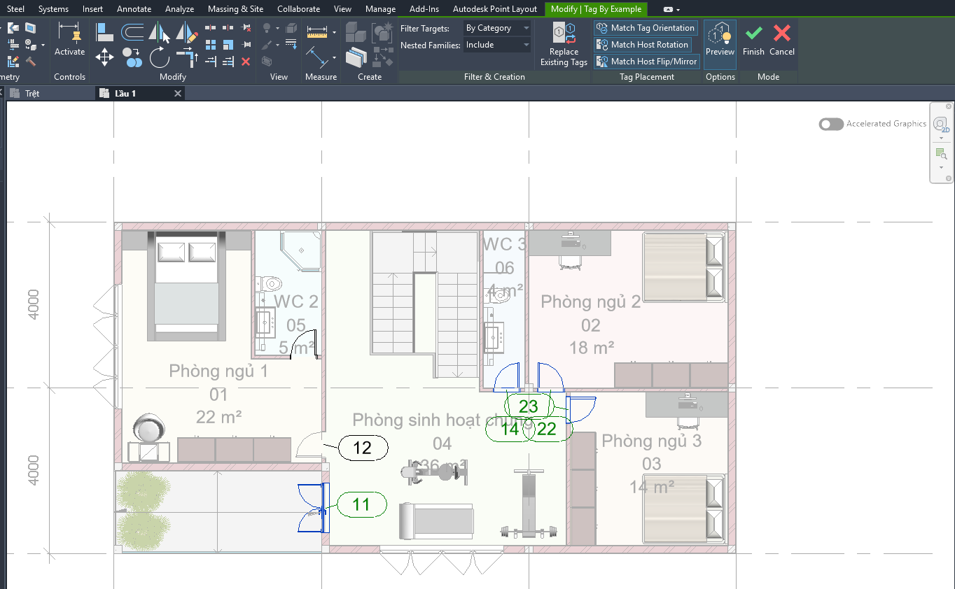Select the Rotate tool
The image size is (955, 589).
click(x=160, y=57)
